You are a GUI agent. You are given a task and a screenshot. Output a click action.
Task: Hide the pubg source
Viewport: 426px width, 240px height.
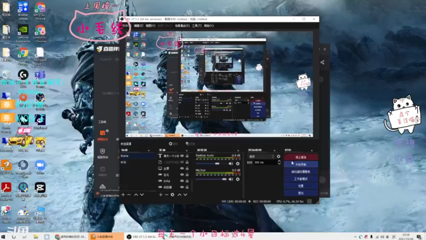[x=182, y=181]
